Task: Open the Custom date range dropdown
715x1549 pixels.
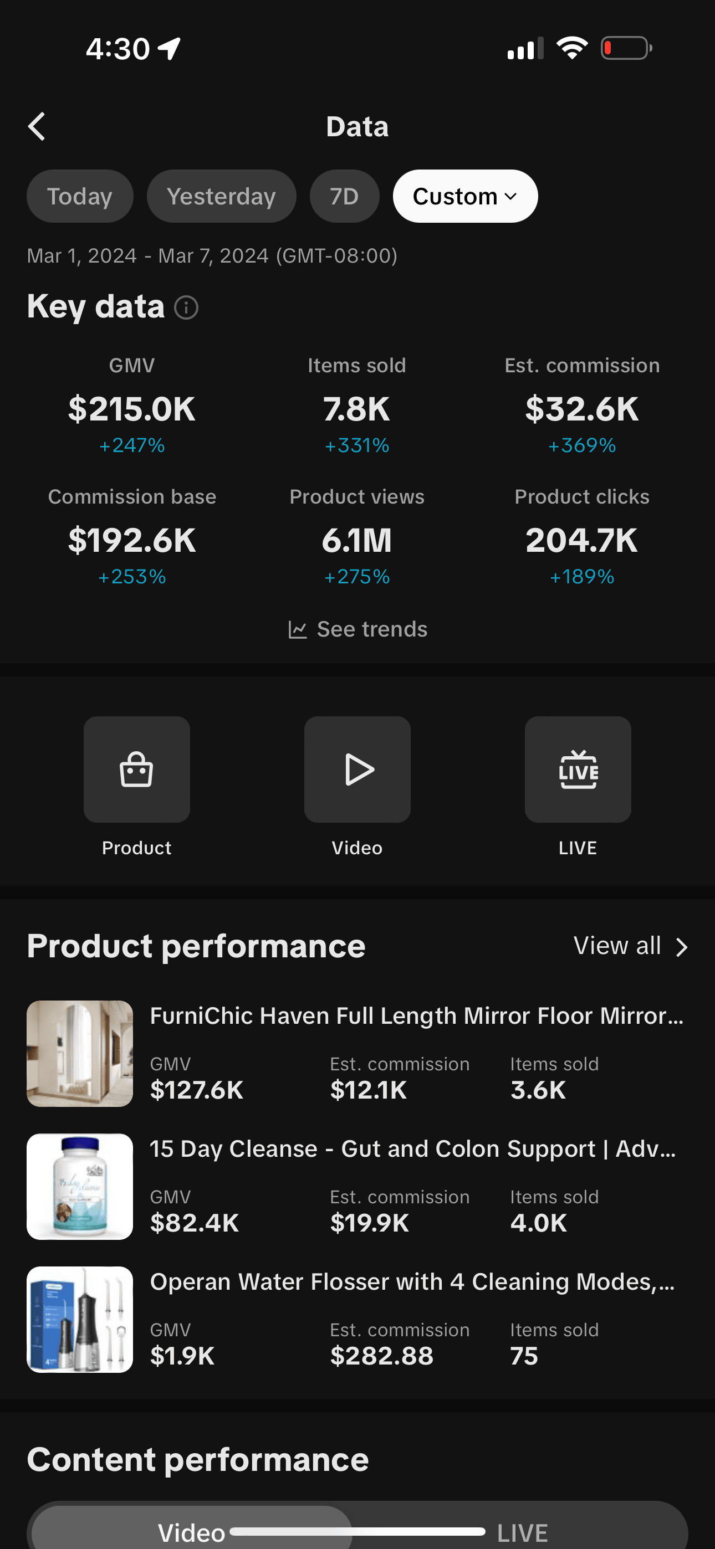Action: tap(464, 196)
